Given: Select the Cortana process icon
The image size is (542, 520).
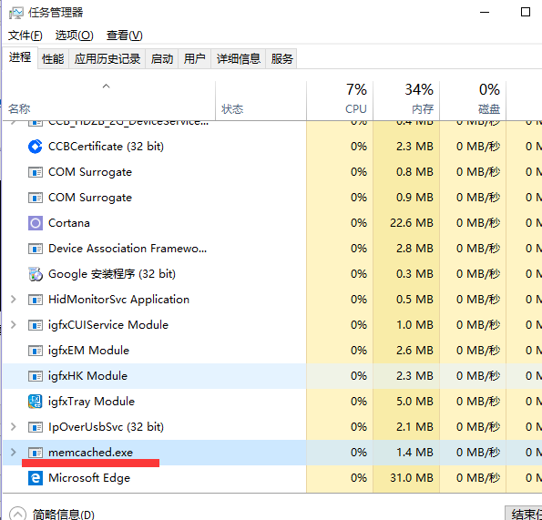Looking at the screenshot, I should (x=36, y=223).
